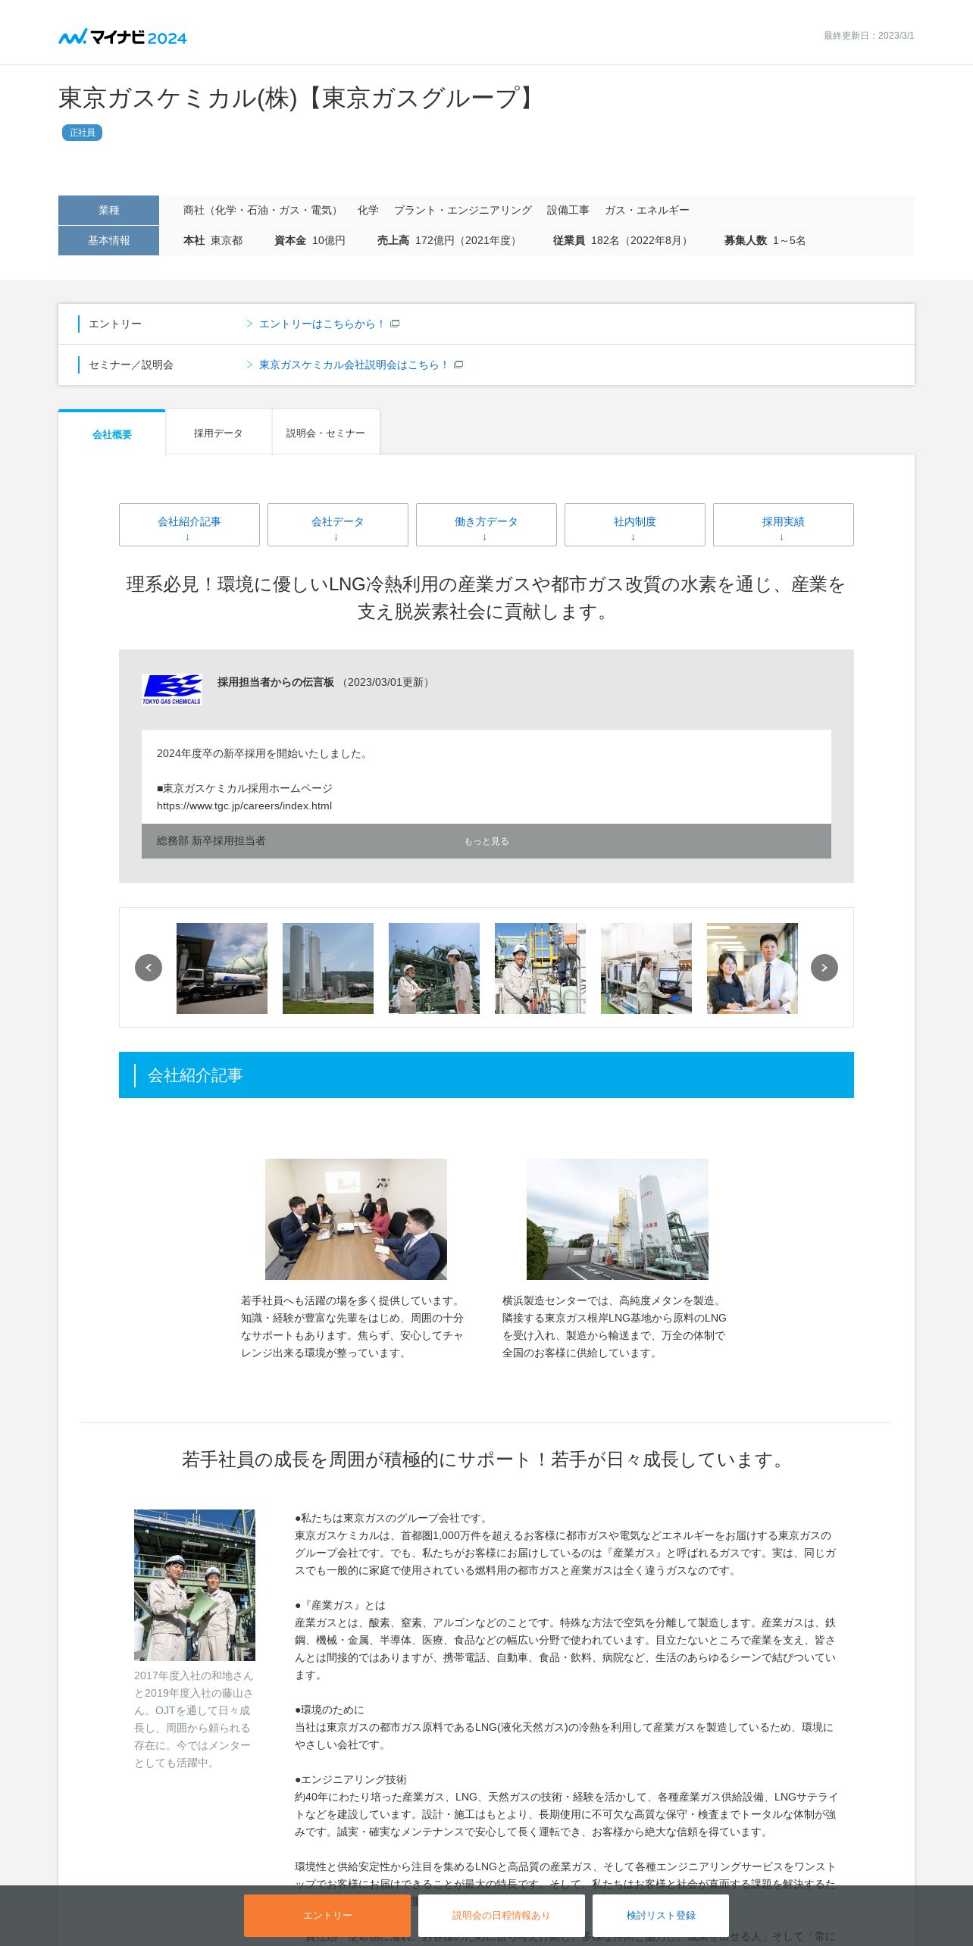The image size is (973, 1946).
Task: Click Tokyo Gas Chemicals logo on message board
Action: pyautogui.click(x=172, y=690)
